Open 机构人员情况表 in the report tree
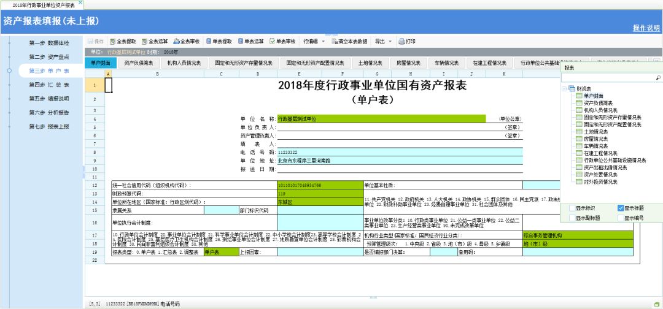This screenshot has height=309, width=663. pyautogui.click(x=601, y=110)
